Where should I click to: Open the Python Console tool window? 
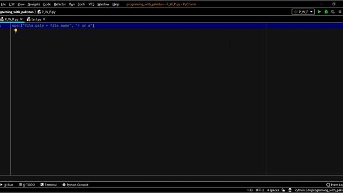[75, 184]
